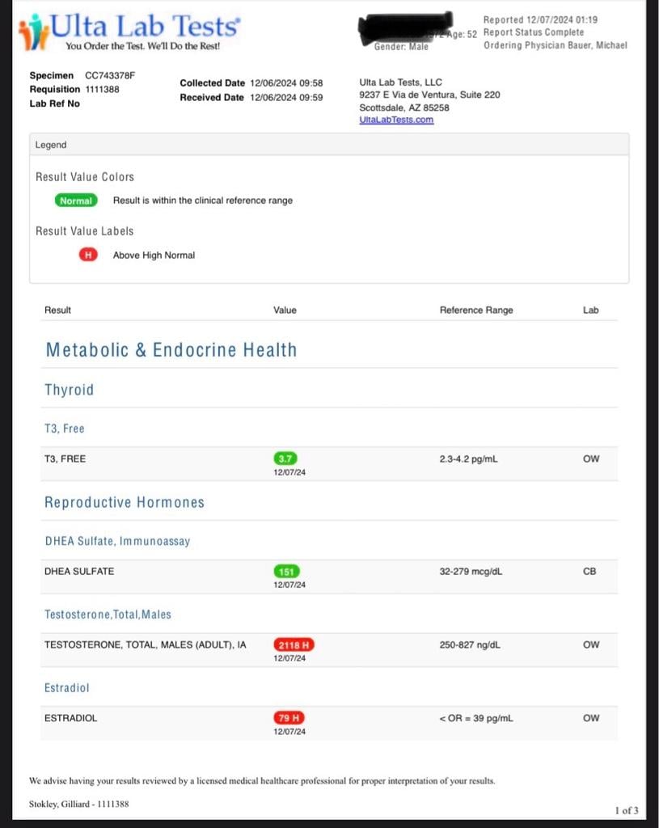Click the green Normal badge in the legend

pyautogui.click(x=76, y=201)
